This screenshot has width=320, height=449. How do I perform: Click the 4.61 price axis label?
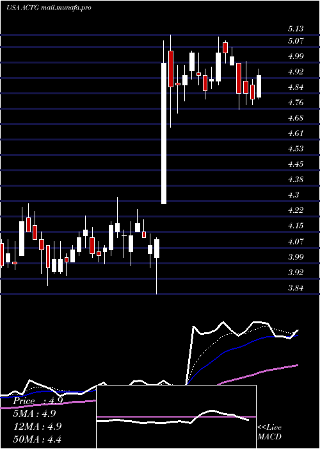(x=296, y=133)
